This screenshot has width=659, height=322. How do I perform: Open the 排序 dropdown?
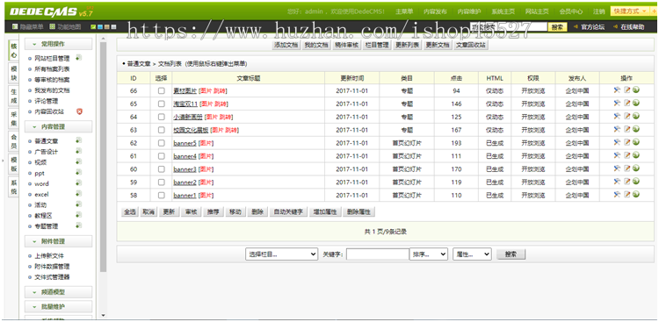(429, 254)
